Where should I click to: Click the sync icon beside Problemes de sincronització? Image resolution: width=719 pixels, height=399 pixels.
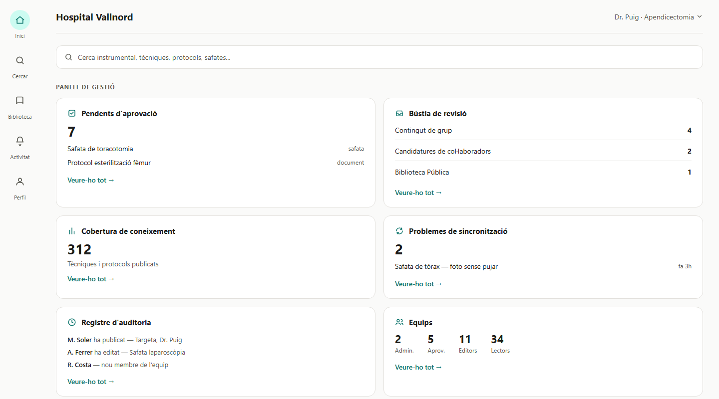[399, 231]
